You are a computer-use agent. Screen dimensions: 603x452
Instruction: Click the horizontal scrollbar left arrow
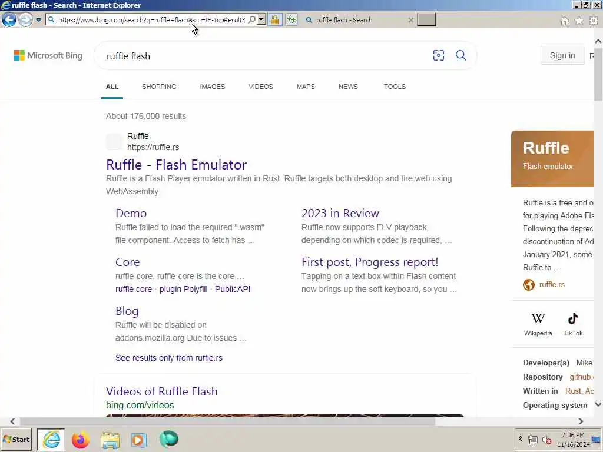(13, 421)
